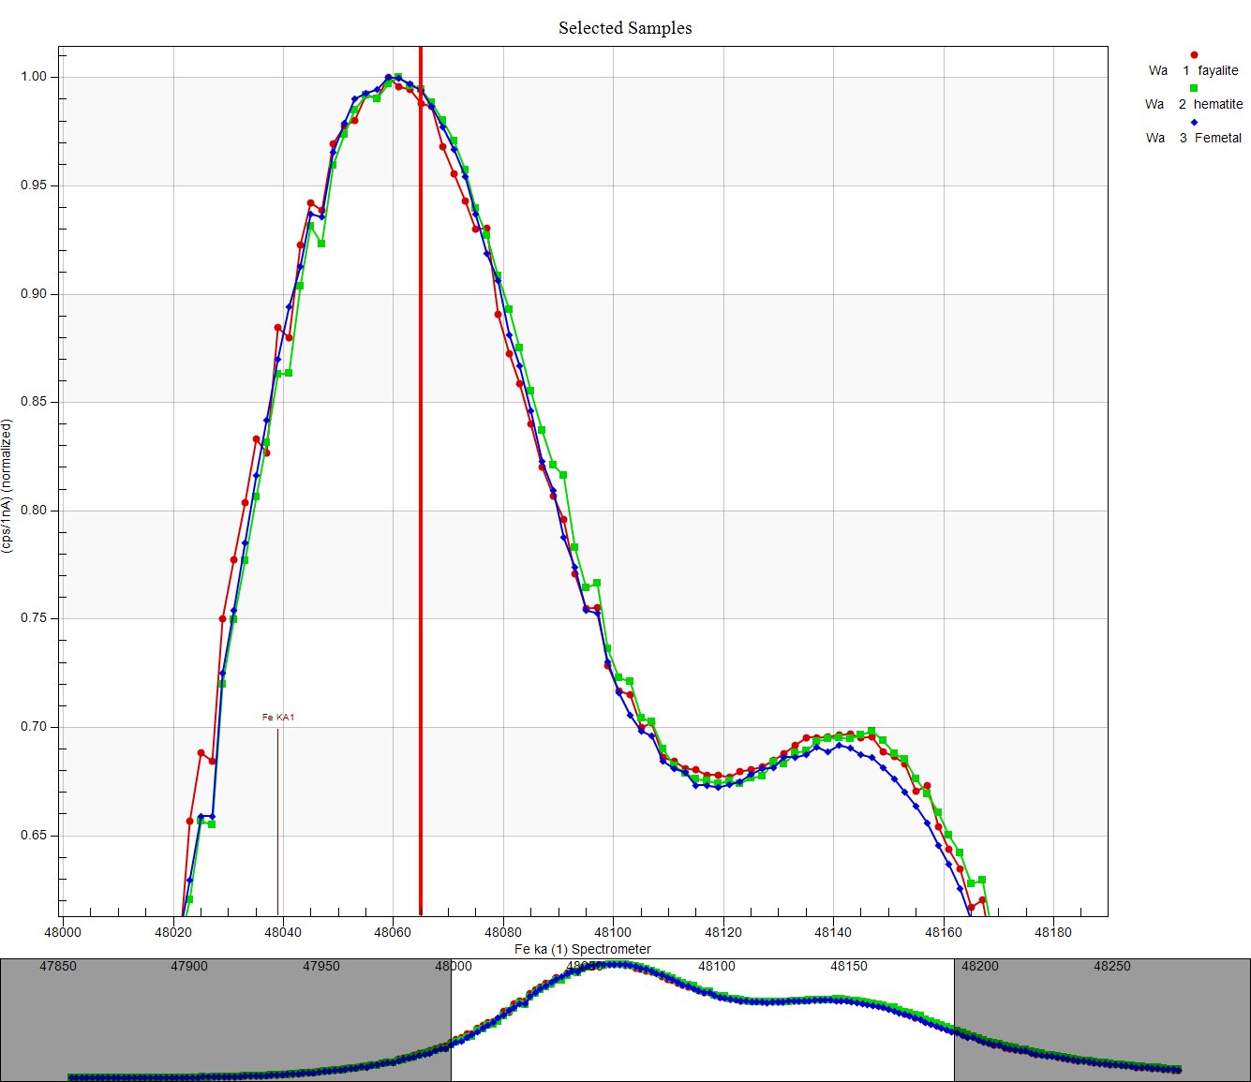This screenshot has width=1251, height=1082.
Task: Click the 1.00 tick label on y-axis
Action: point(34,77)
